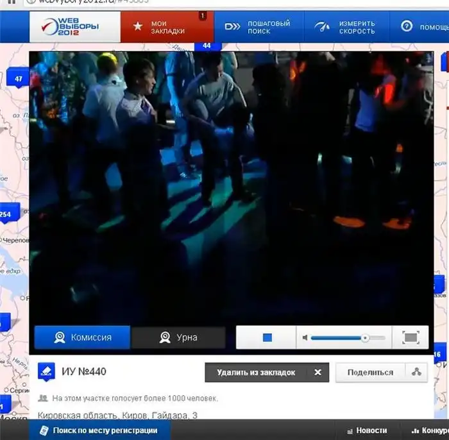Mute the video speaker icon
Viewport: 449px width, 440px height.
[x=305, y=337]
